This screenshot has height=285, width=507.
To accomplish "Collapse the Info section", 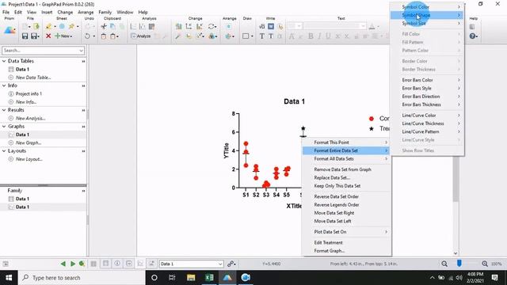I will (4, 85).
